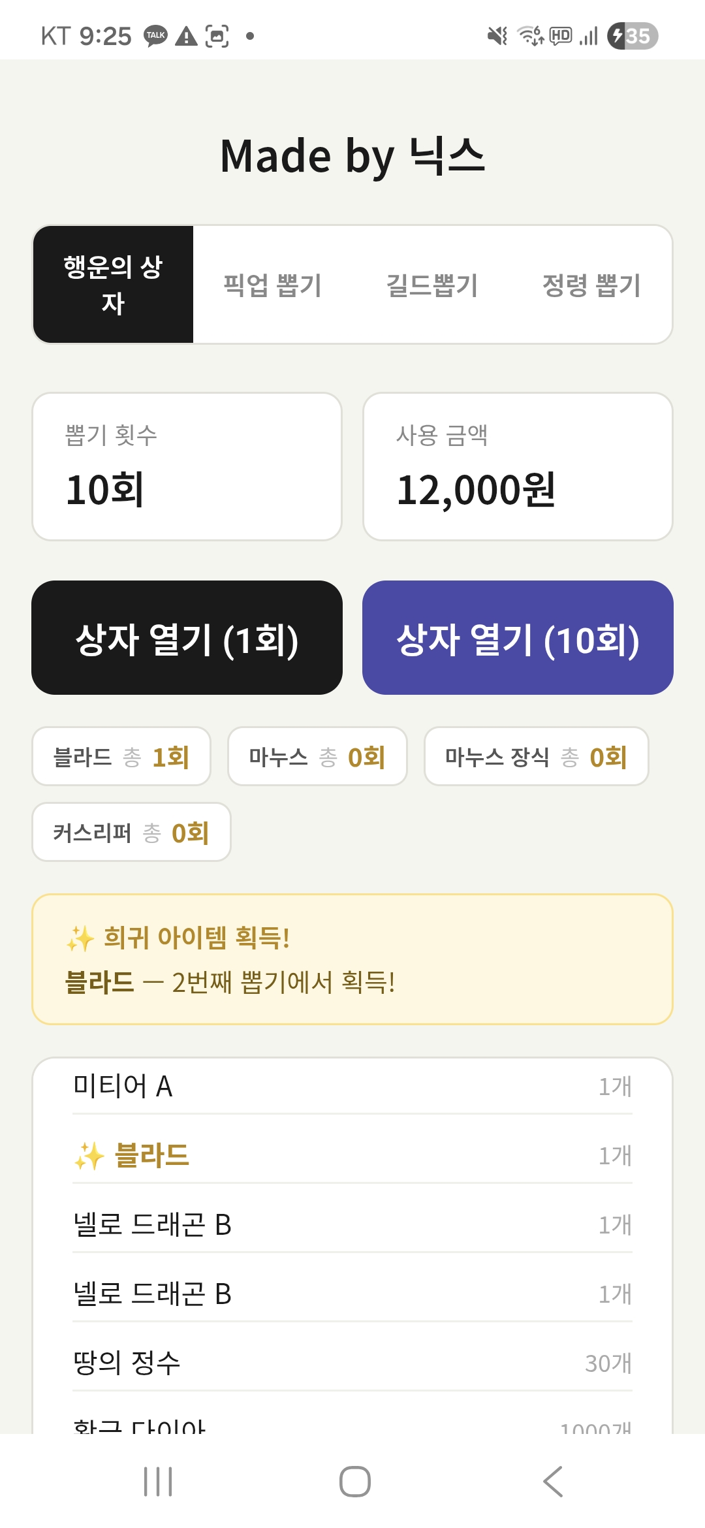The height and width of the screenshot is (1528, 705).
Task: Tap the 커스리퍼 총 0회 chip
Action: coord(131,833)
